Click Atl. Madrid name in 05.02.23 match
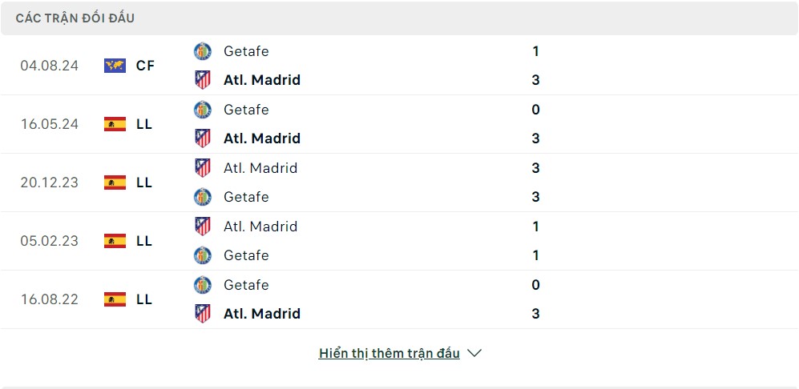The image size is (799, 389). pyautogui.click(x=260, y=227)
